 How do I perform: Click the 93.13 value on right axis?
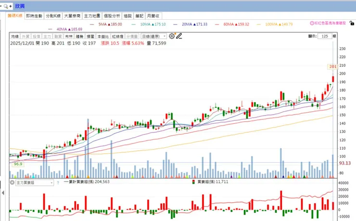[x=344, y=163]
